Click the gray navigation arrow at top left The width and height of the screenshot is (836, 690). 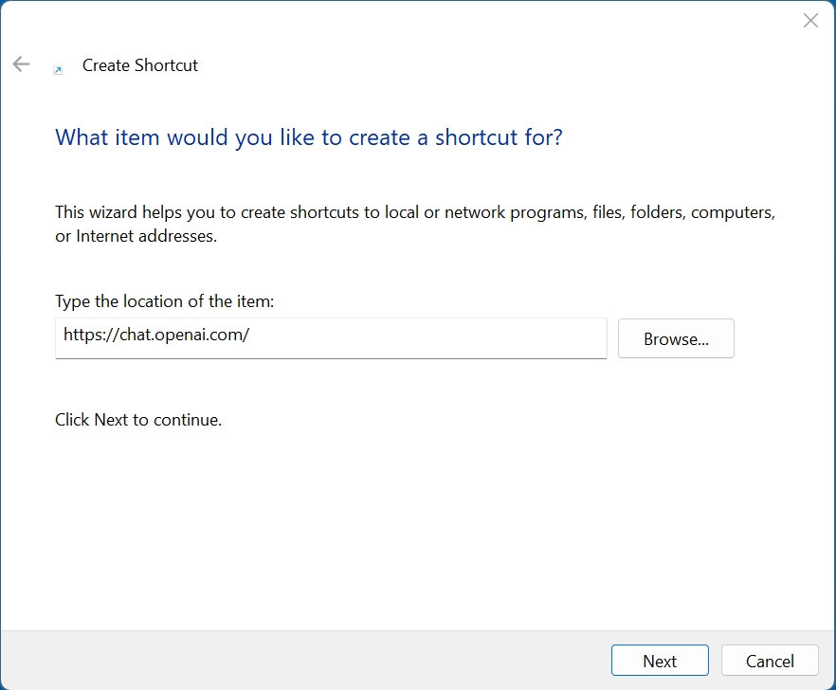point(20,64)
